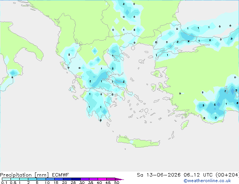Click the ECMWF model label
239x184 pixels.
[61, 175]
